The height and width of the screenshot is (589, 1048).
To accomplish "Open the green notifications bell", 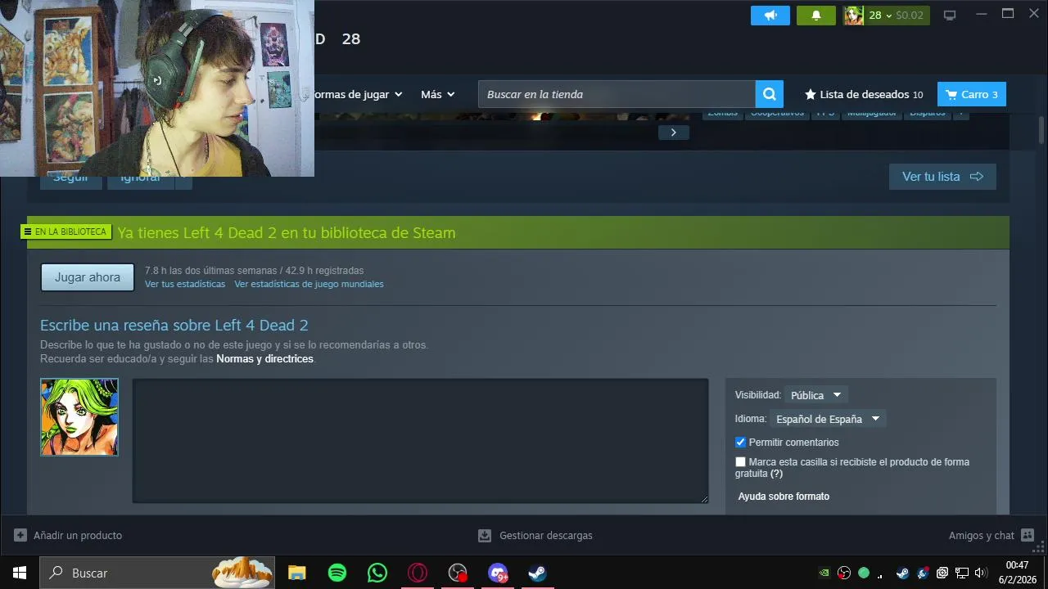I will [x=816, y=16].
